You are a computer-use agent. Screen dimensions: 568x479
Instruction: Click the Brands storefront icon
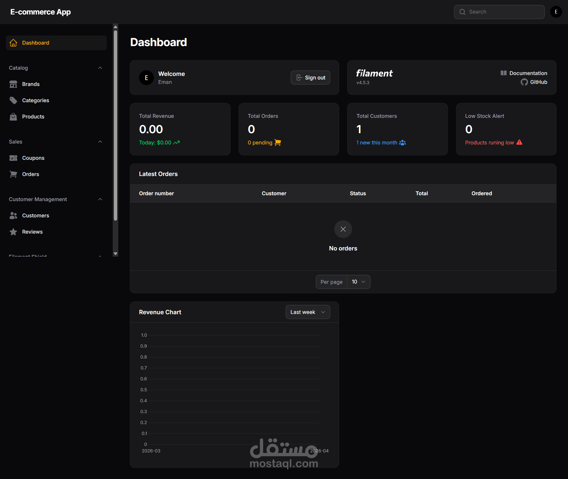13,84
